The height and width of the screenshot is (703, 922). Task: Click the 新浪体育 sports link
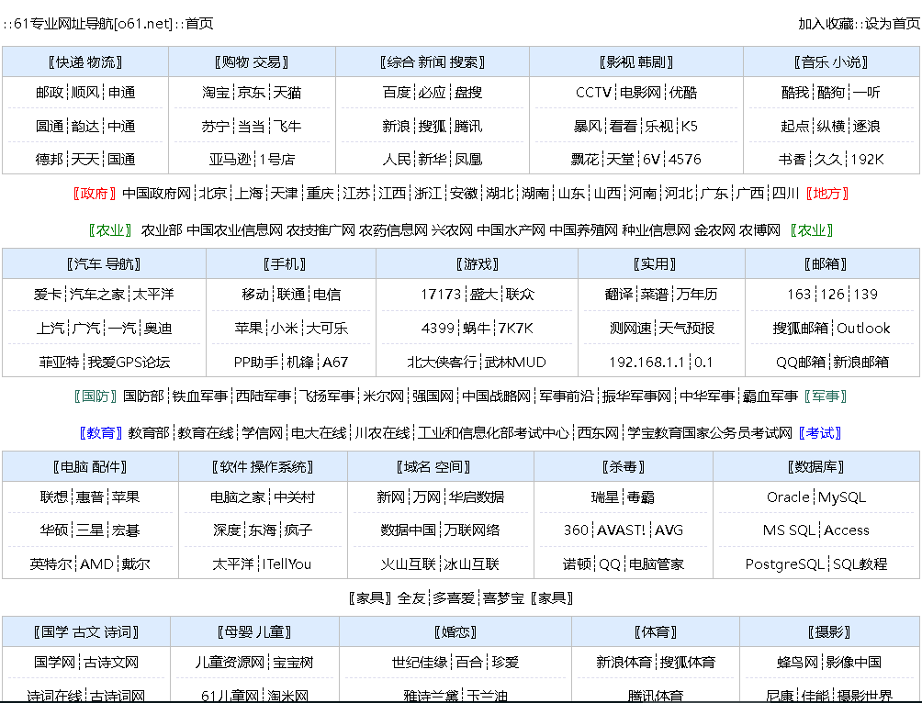click(x=624, y=663)
